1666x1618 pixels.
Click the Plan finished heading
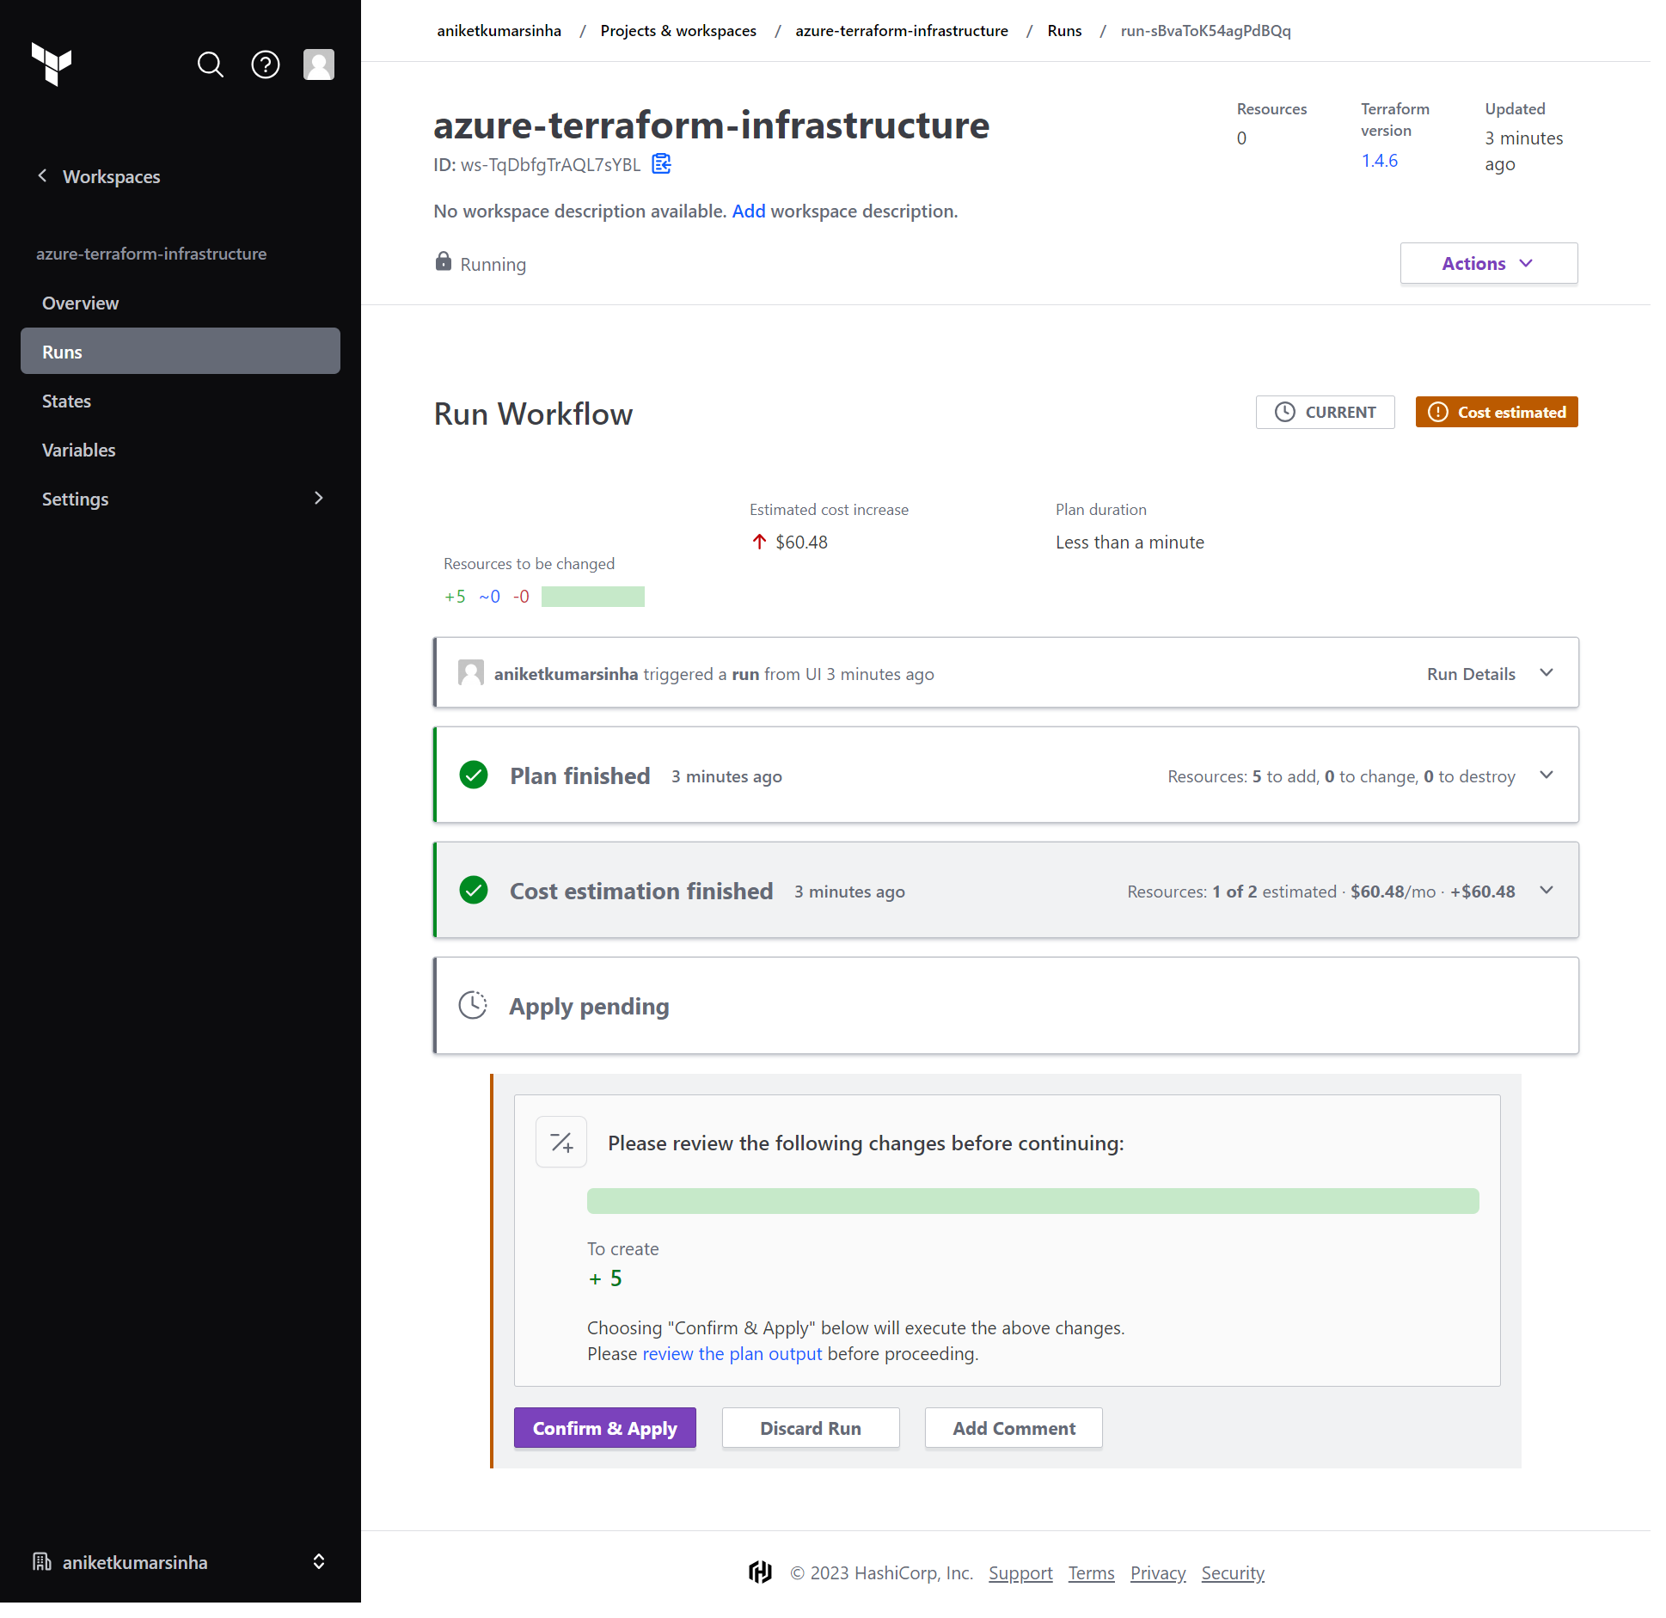[x=580, y=775]
